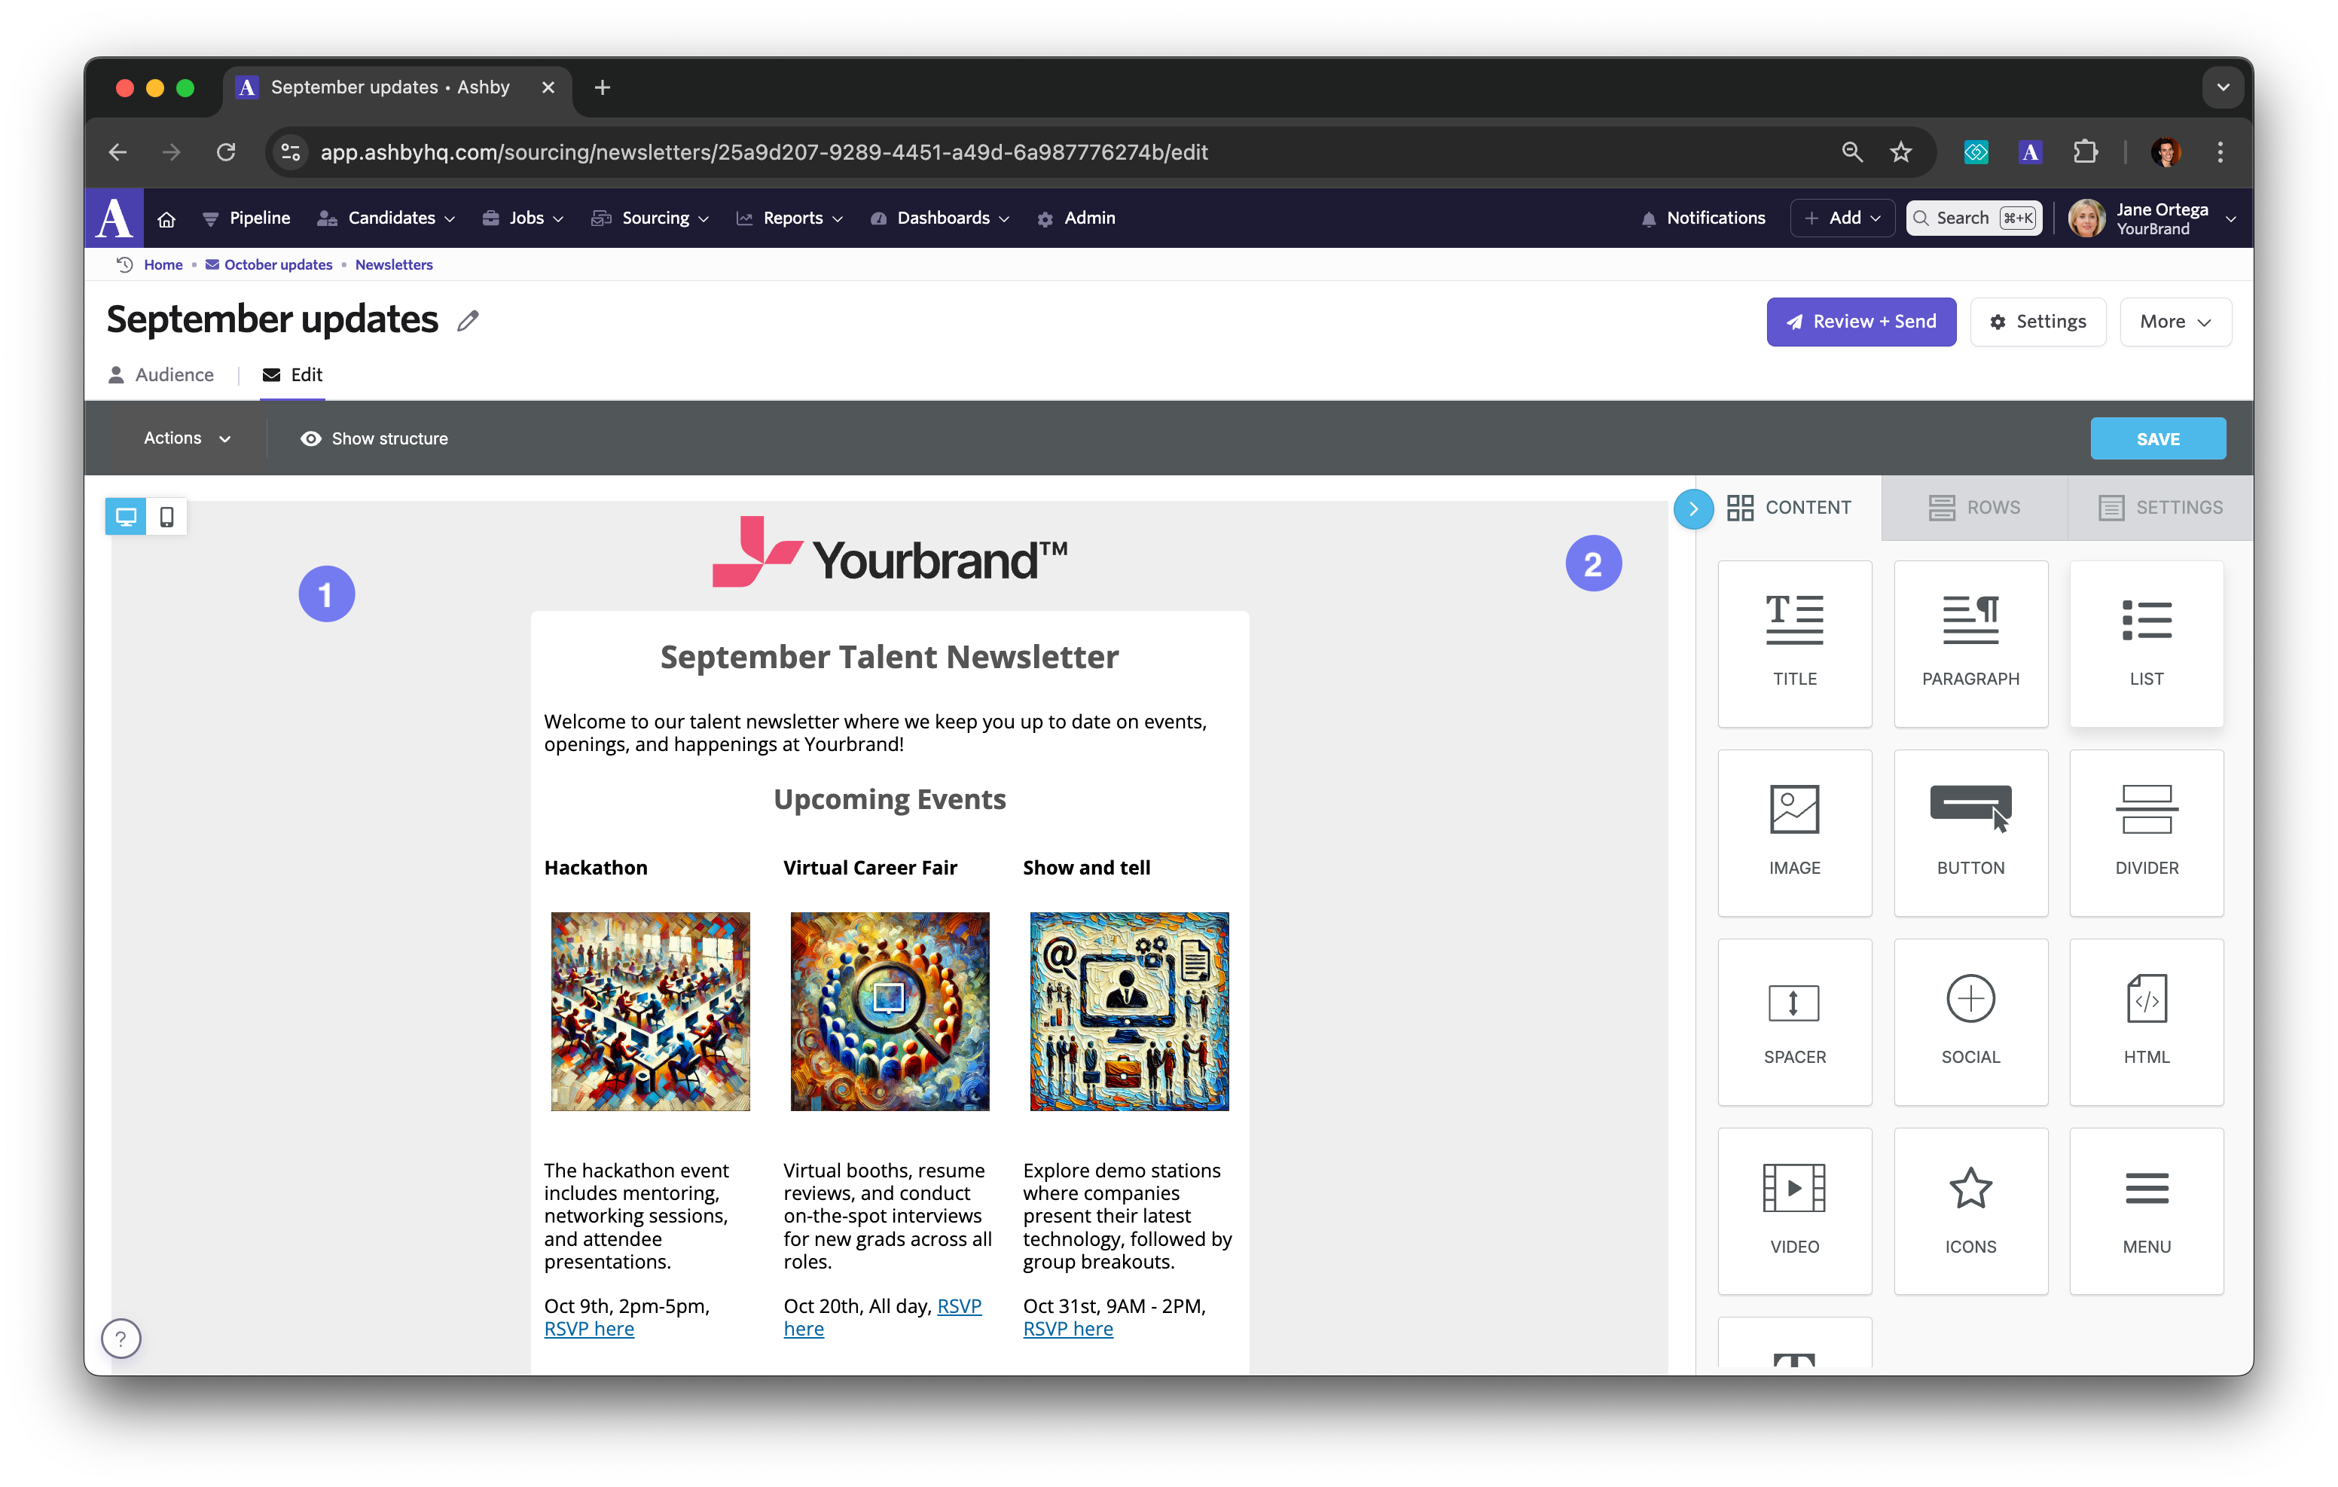The image size is (2338, 1487).
Task: Select the List content block
Action: (2146, 643)
